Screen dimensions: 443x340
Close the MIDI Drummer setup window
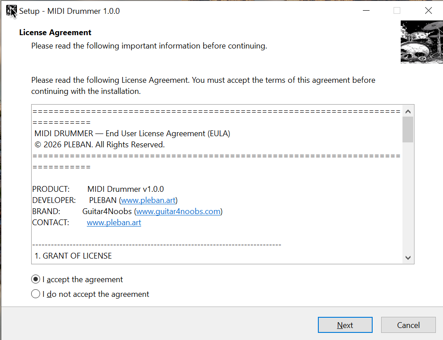pyautogui.click(x=428, y=11)
